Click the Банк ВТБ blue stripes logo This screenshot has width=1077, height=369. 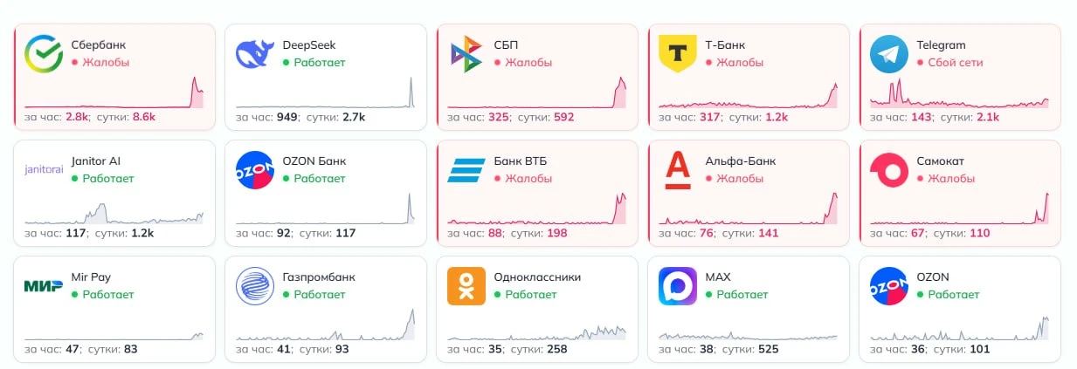click(x=466, y=170)
